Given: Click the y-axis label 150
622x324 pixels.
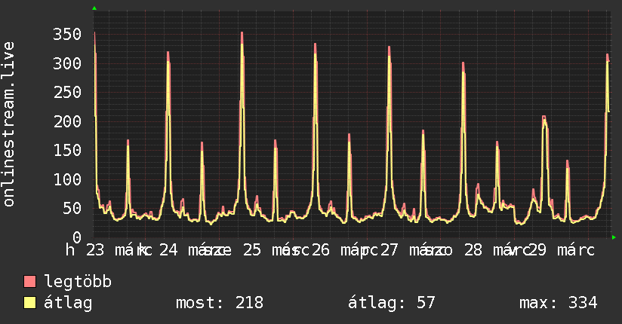Looking at the screenshot, I should 67,151.
